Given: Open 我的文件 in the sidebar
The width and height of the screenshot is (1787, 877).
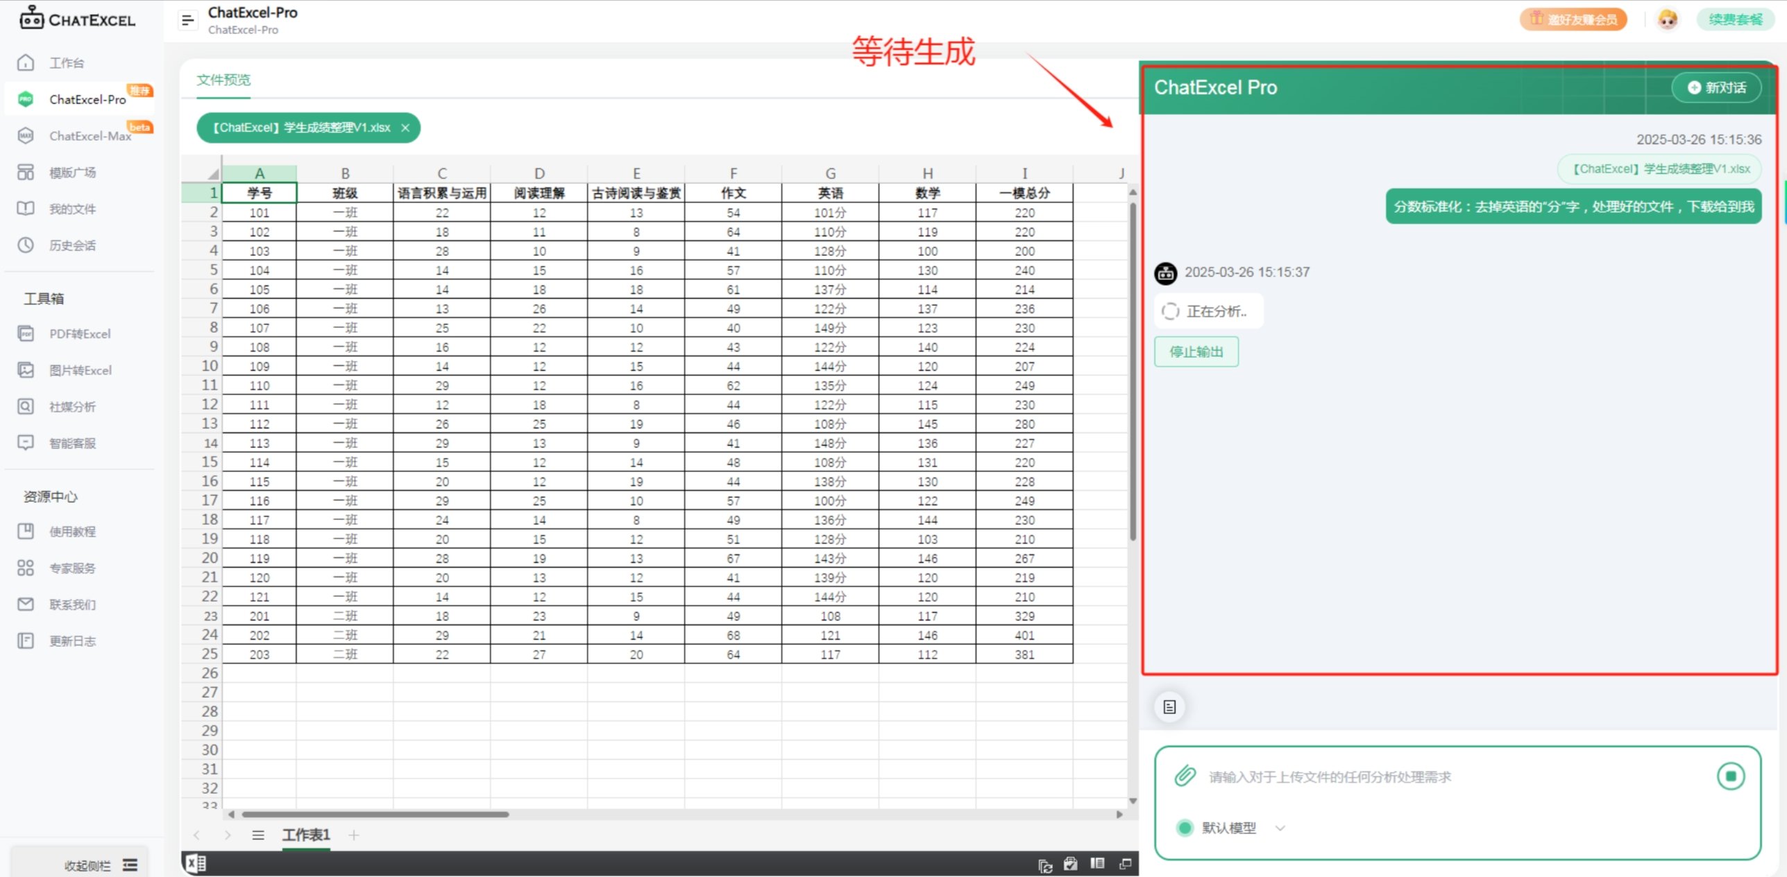Looking at the screenshot, I should click(x=72, y=208).
